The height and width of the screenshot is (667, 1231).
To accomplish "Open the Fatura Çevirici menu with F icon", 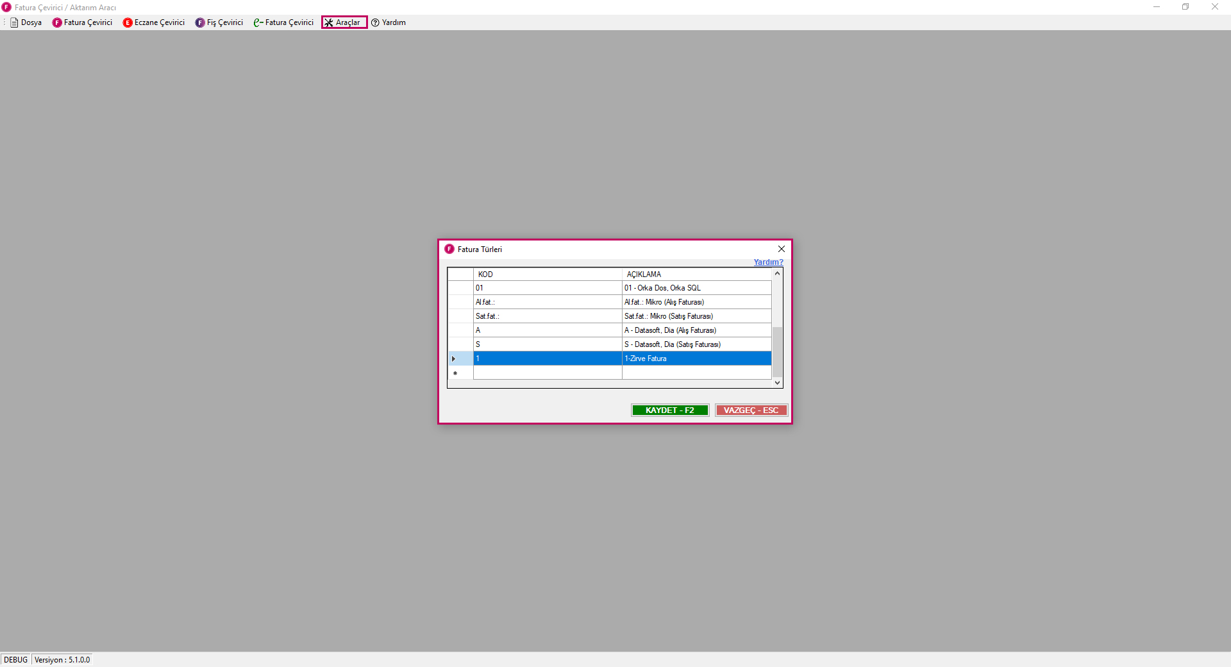I will [82, 22].
